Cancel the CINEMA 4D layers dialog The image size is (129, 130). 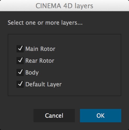[54, 116]
